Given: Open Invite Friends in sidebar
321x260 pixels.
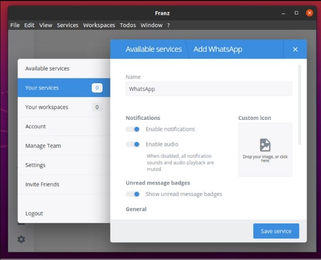Looking at the screenshot, I should pos(64,185).
